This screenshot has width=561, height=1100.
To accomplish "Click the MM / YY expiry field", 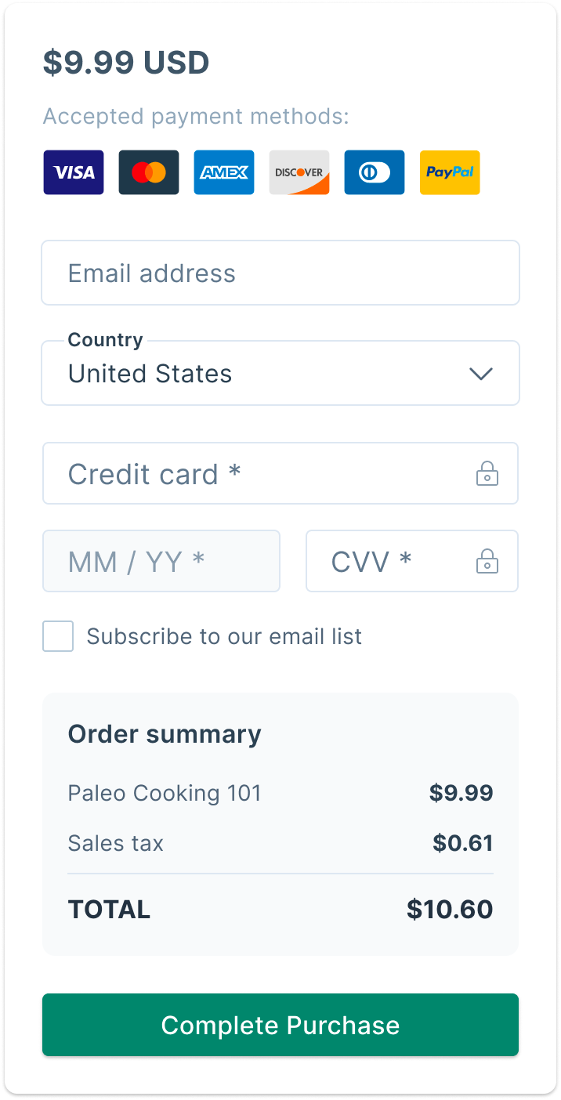I will coord(161,561).
